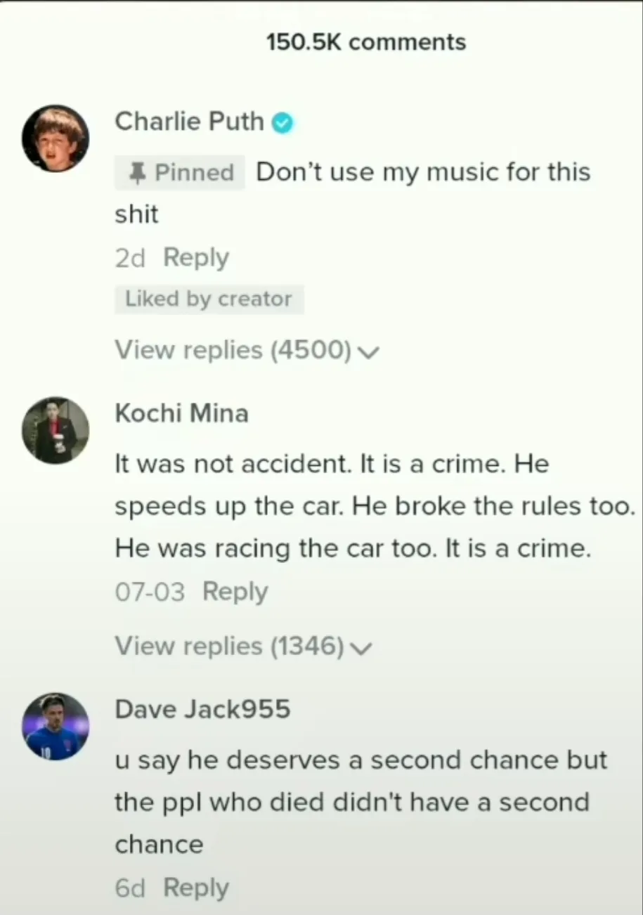
Task: Open the Kochi Mina username link
Action: click(182, 413)
